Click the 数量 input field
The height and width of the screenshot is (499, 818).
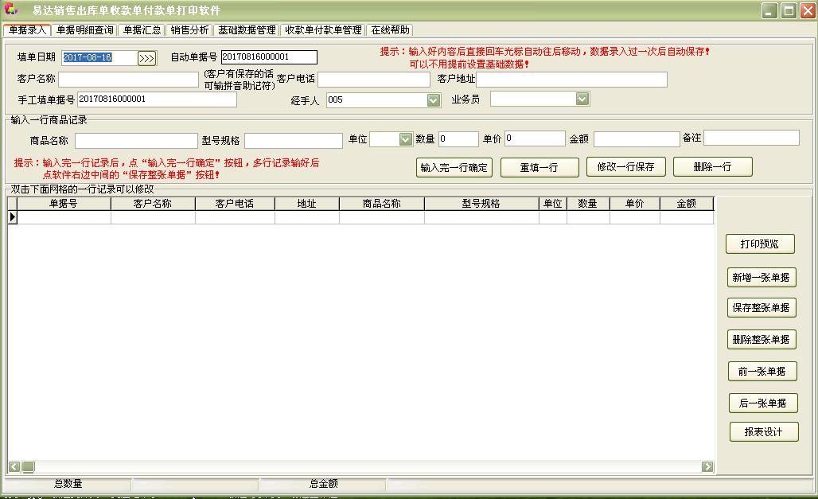pos(458,138)
